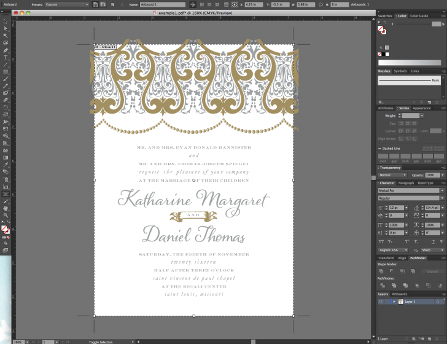This screenshot has height=344, width=447.
Task: Switch to the Artboards tab
Action: click(399, 294)
